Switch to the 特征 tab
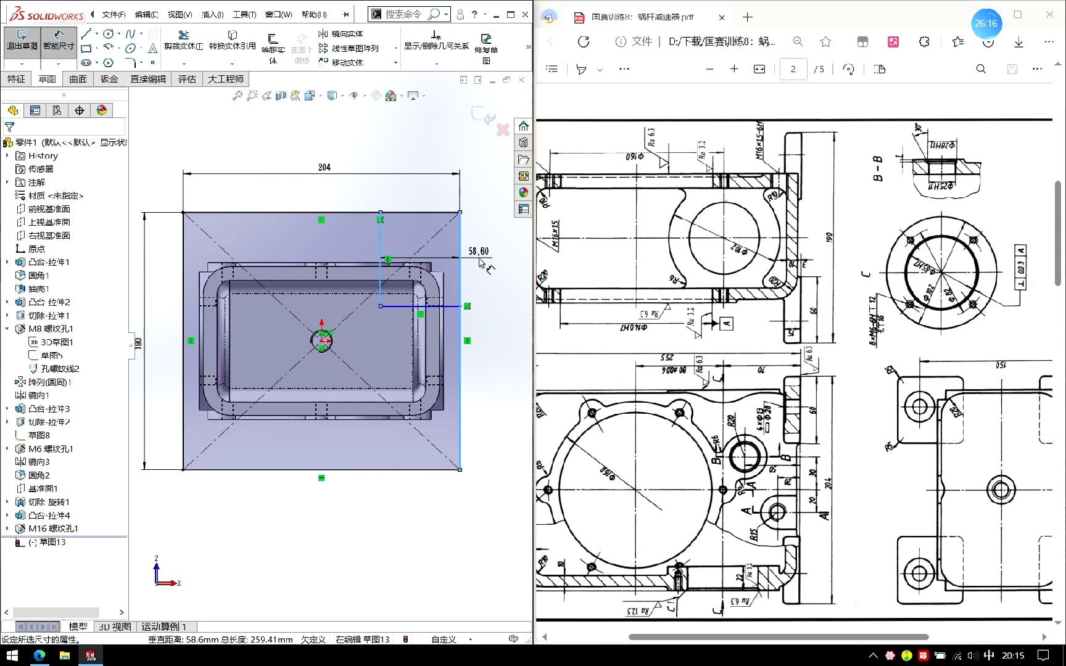The image size is (1066, 666). (x=16, y=79)
